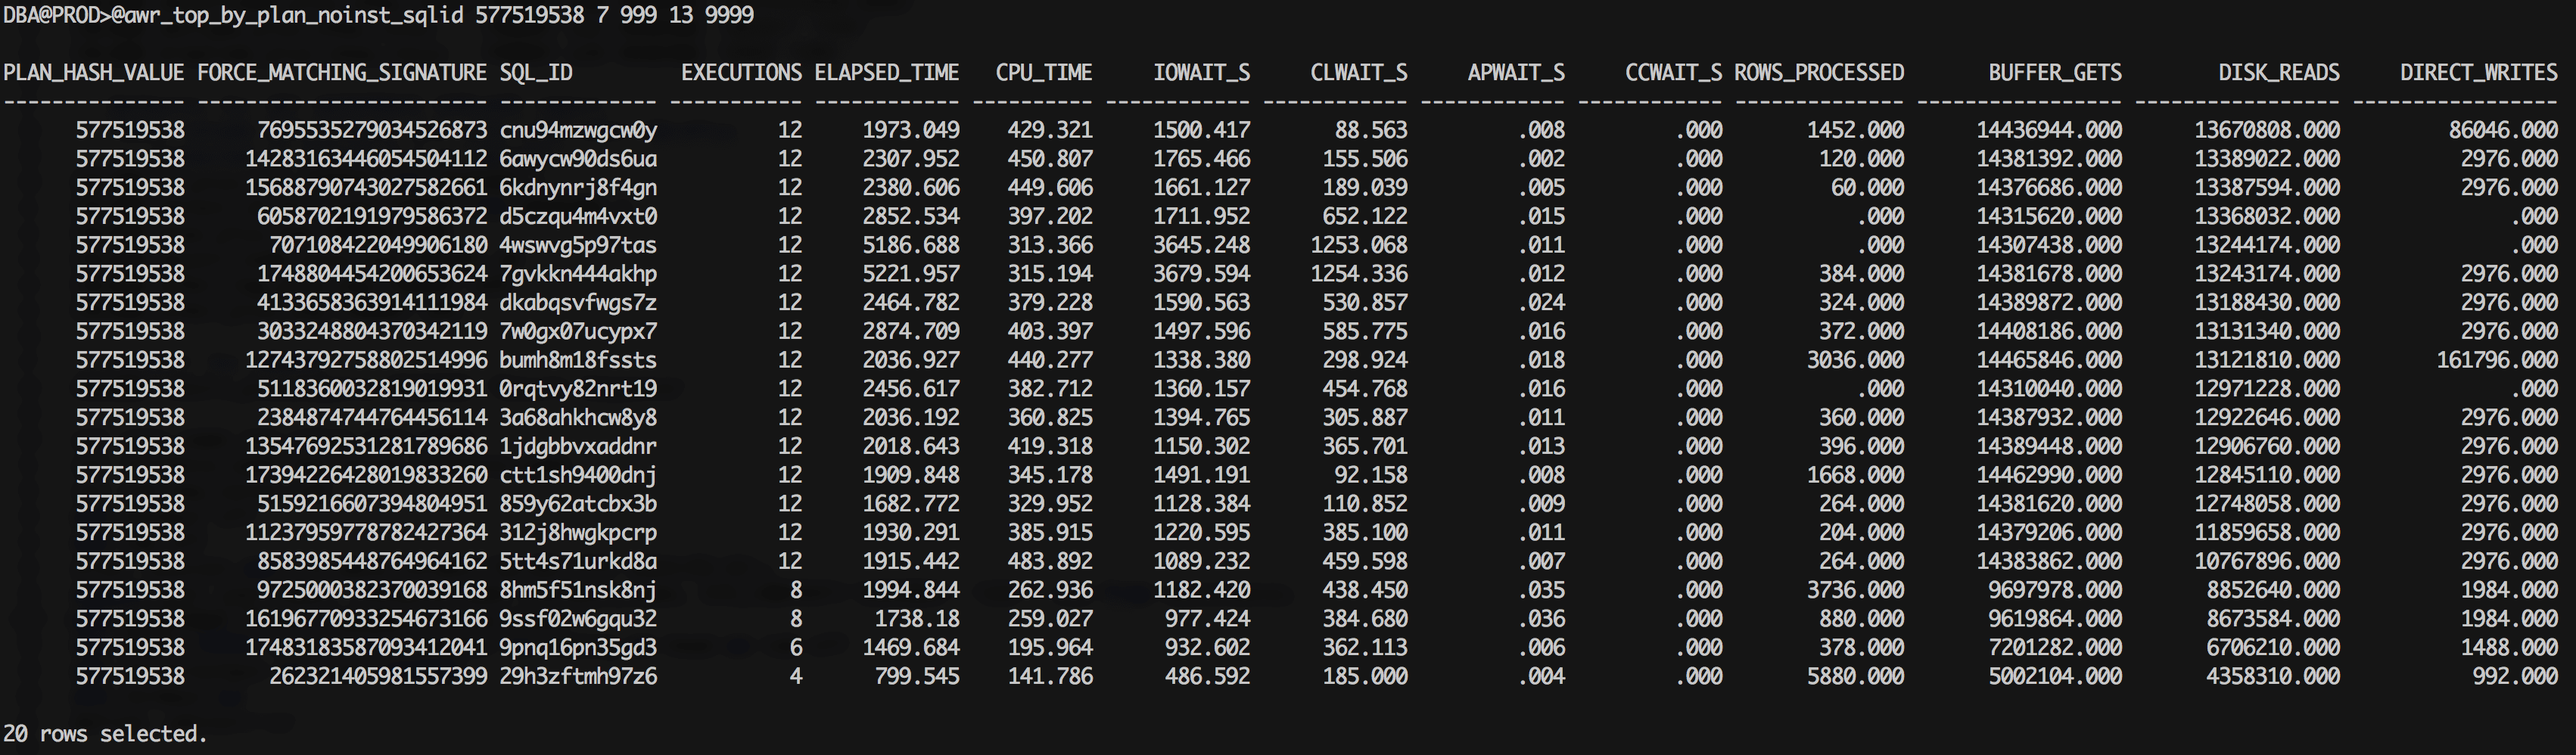Click the DIRECT_WRITES column header
This screenshot has height=755, width=2576.
point(2478,73)
